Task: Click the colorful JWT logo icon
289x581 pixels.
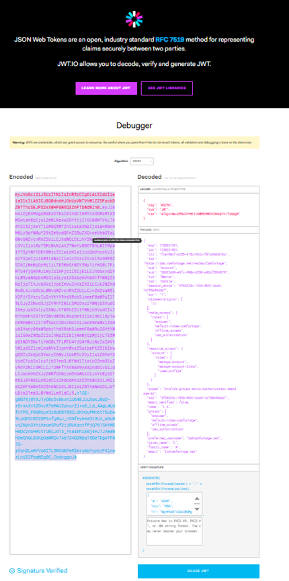Action: (x=134, y=20)
